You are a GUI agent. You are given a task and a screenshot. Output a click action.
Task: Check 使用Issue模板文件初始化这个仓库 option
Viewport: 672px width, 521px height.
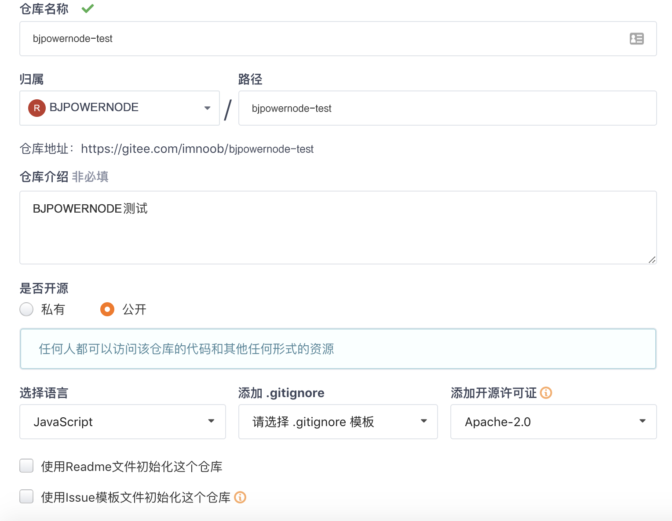(27, 496)
